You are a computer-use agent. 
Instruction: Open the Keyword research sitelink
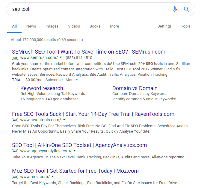[x=42, y=88]
